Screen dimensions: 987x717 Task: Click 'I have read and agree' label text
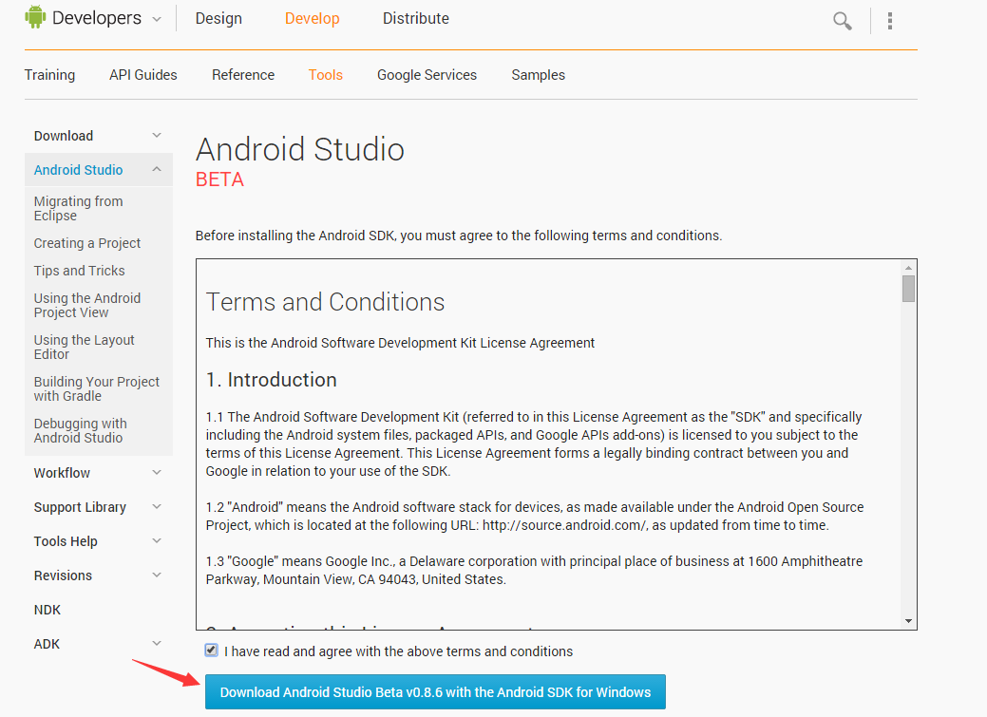(398, 651)
